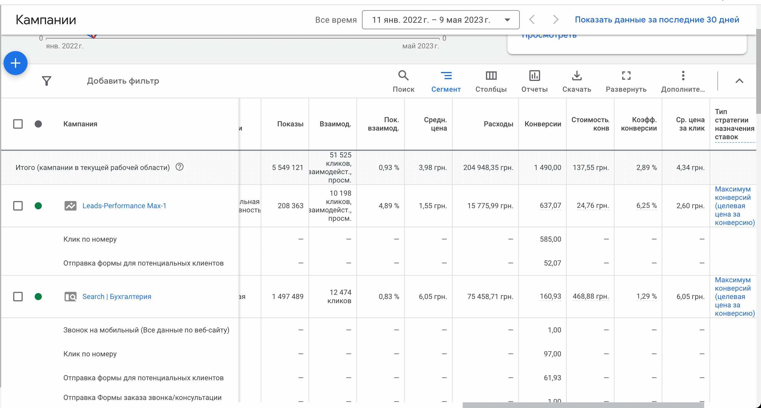Add a filter via Добавить фильтр
The image size is (761, 408).
[x=123, y=81]
